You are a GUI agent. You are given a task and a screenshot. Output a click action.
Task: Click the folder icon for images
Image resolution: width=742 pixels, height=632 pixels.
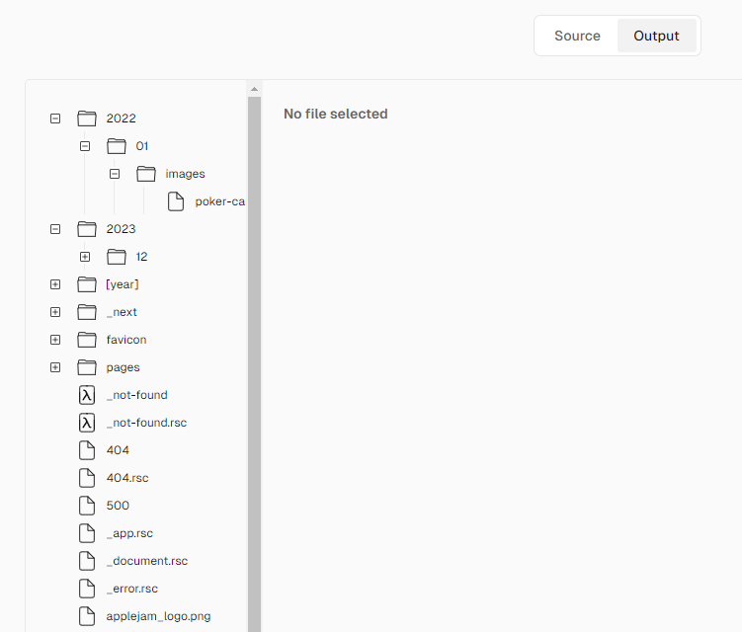click(x=146, y=174)
